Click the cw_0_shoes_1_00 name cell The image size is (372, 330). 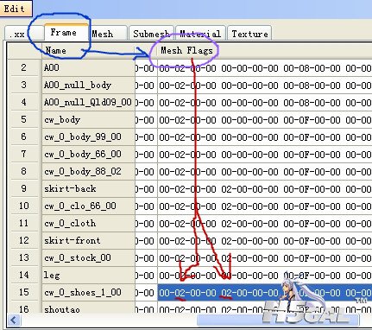88,292
